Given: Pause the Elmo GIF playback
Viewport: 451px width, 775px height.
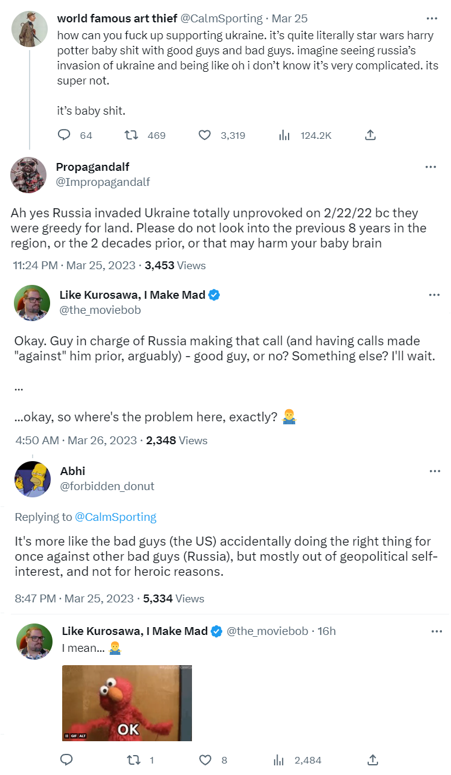Looking at the screenshot, I should click(67, 736).
